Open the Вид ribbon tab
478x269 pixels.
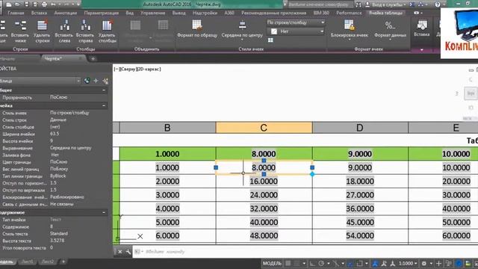point(129,13)
